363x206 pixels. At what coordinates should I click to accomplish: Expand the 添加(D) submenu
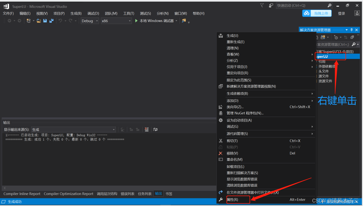266,101
